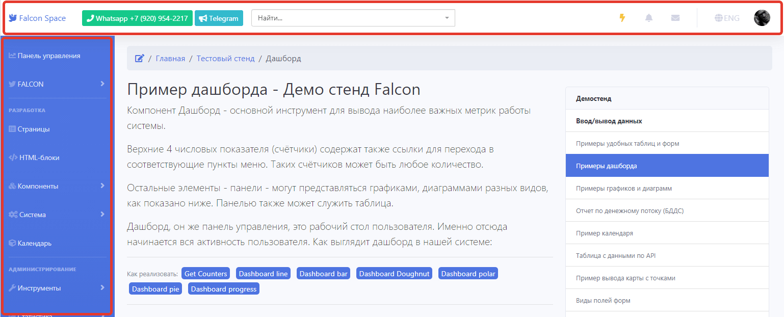The width and height of the screenshot is (784, 317).
Task: Click the globe ENG language switcher
Action: click(727, 18)
